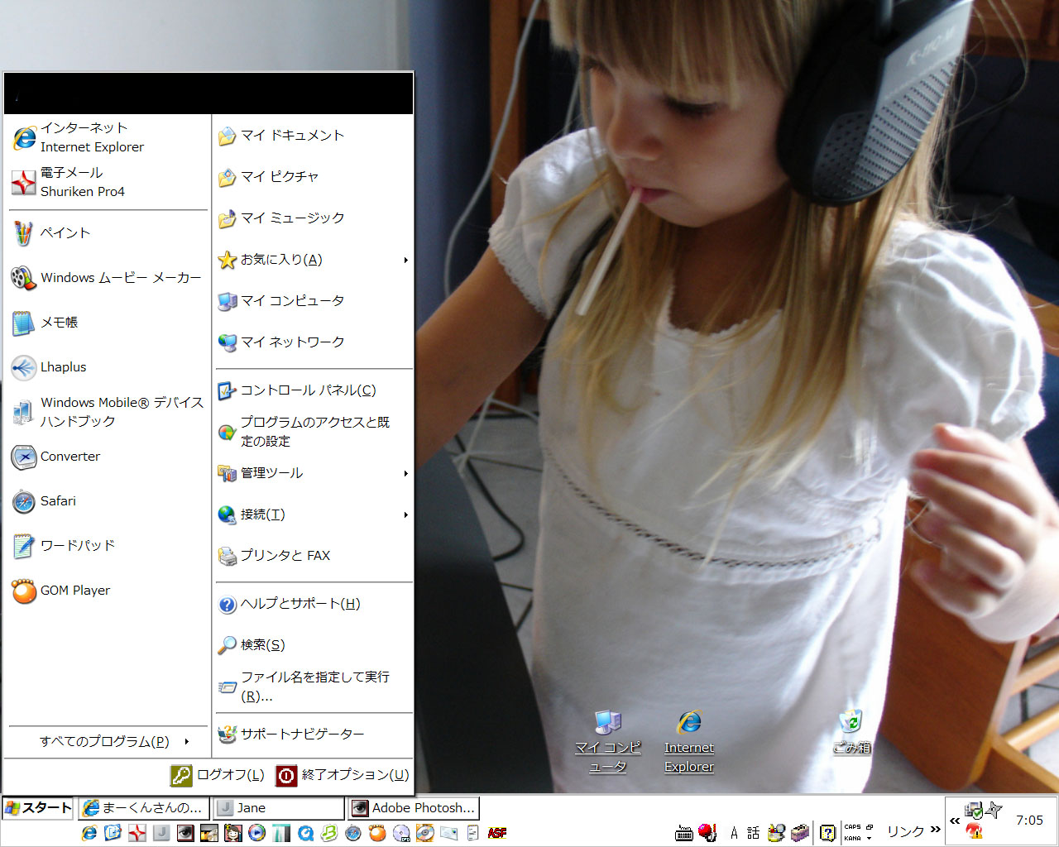This screenshot has height=847, width=1059.
Task: Open ヘルプとサポート
Action: [314, 604]
